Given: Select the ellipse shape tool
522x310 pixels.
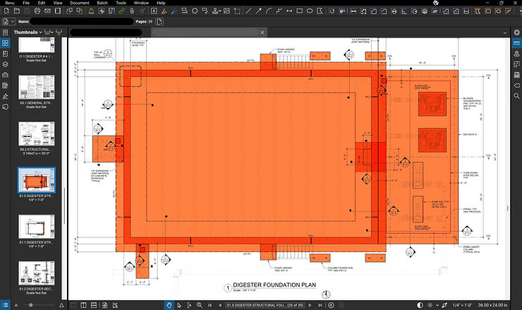Looking at the screenshot, I should click(310, 11).
